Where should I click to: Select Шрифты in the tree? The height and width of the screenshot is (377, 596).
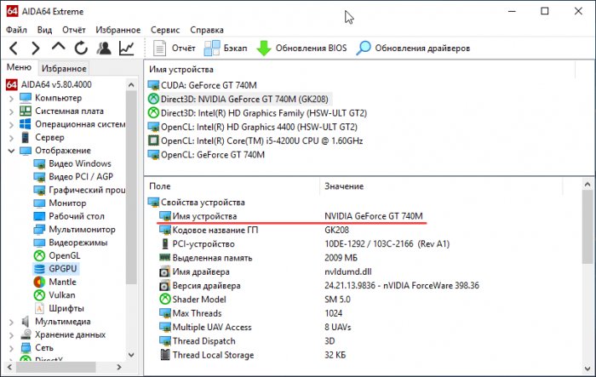coord(59,308)
